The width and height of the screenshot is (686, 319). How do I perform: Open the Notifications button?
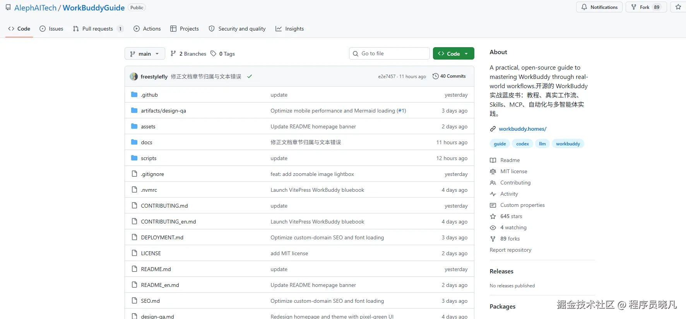pyautogui.click(x=599, y=7)
